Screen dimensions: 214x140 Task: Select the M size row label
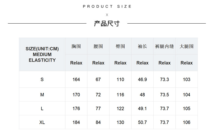pyautogui.click(x=42, y=95)
